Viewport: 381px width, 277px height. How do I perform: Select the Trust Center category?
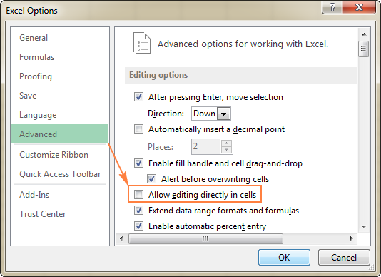[x=43, y=214]
